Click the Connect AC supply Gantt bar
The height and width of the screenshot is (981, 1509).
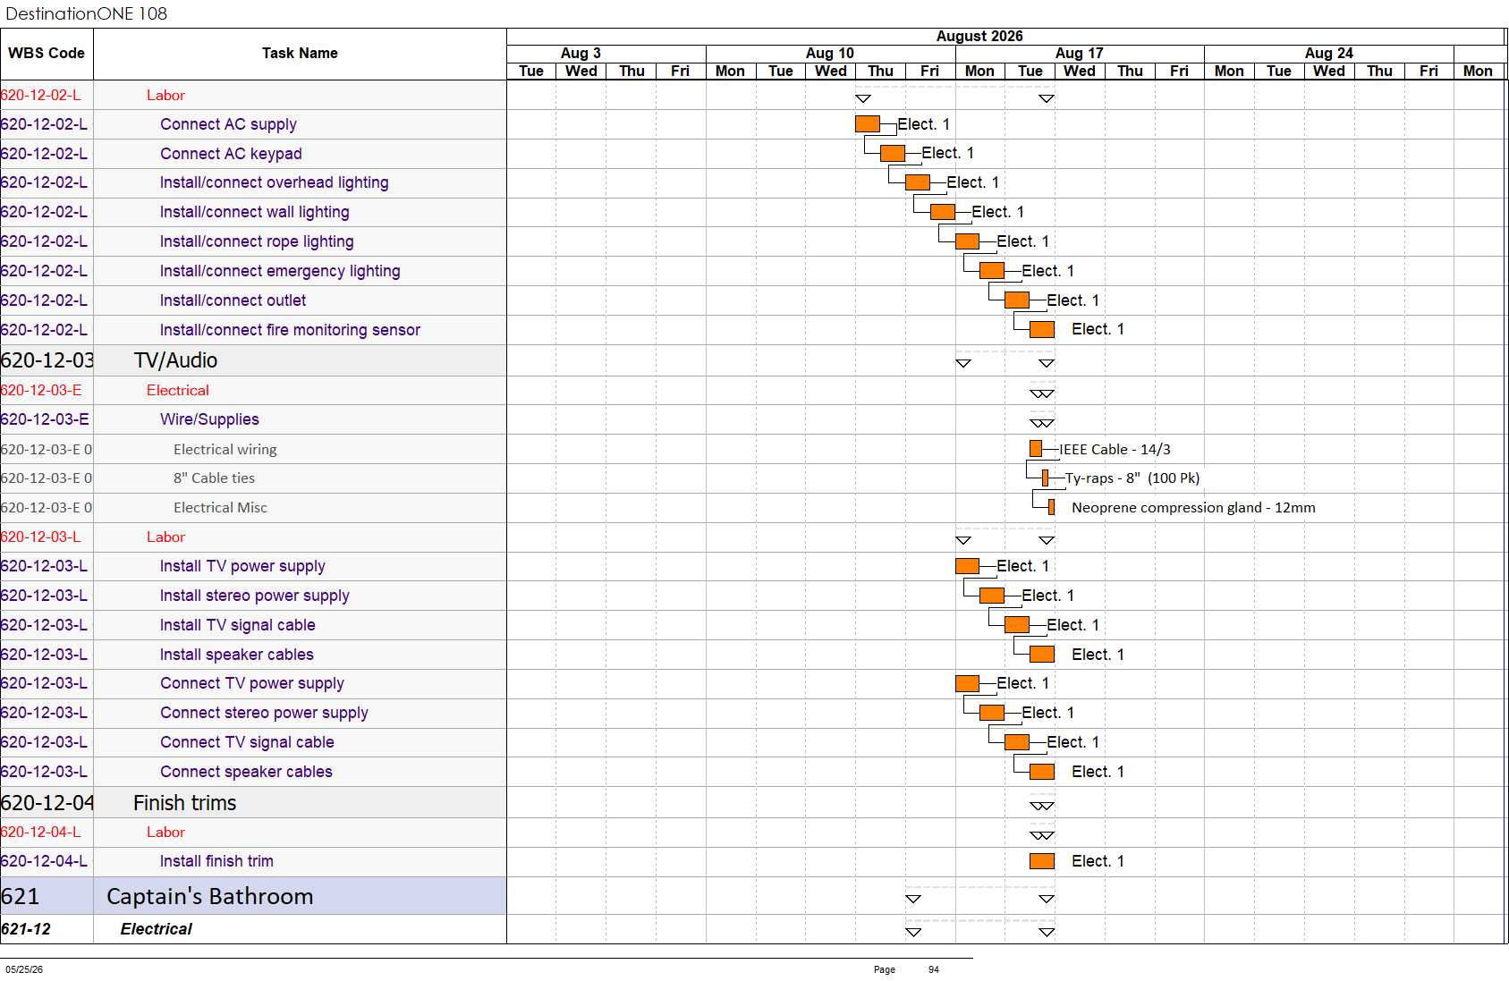pyautogui.click(x=868, y=124)
